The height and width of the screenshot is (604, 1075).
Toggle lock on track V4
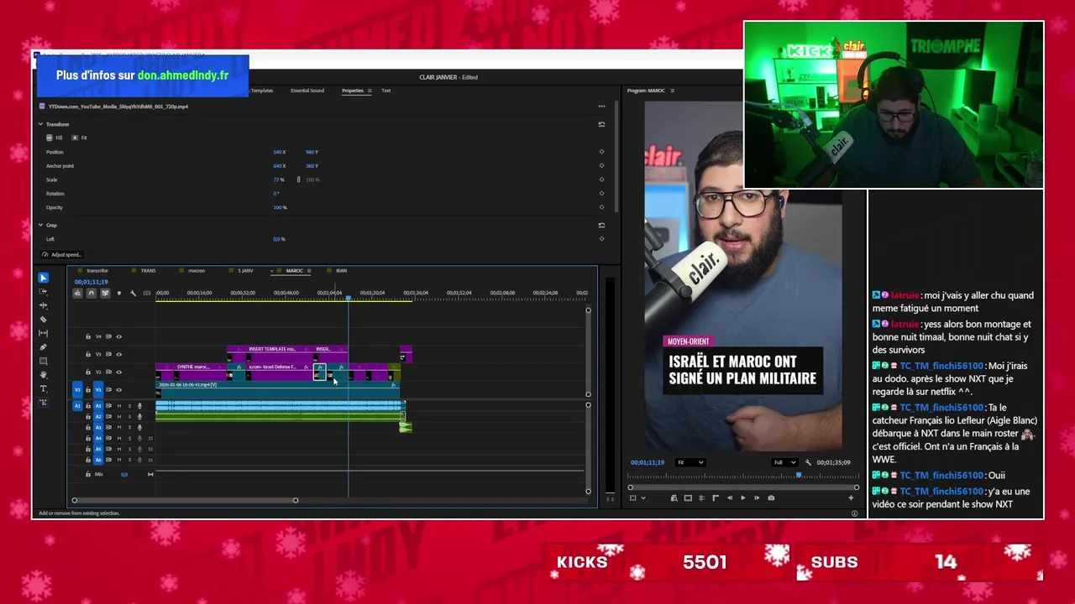[x=88, y=336]
